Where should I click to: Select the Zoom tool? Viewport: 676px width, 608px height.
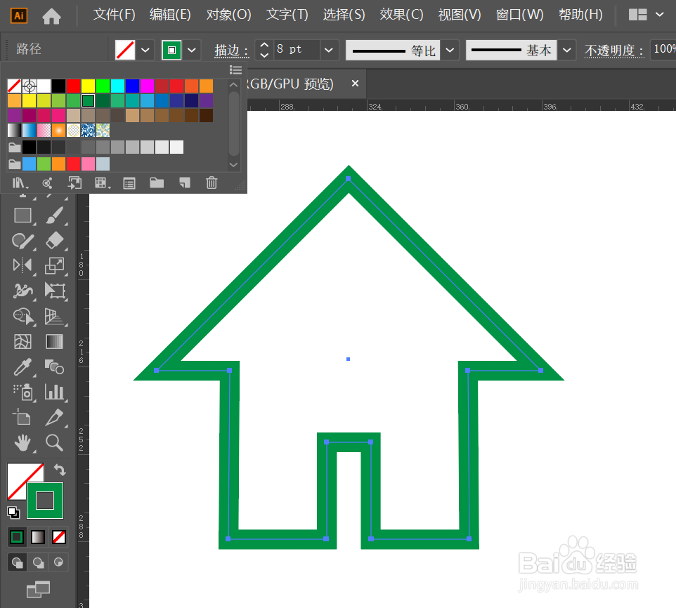tap(56, 443)
